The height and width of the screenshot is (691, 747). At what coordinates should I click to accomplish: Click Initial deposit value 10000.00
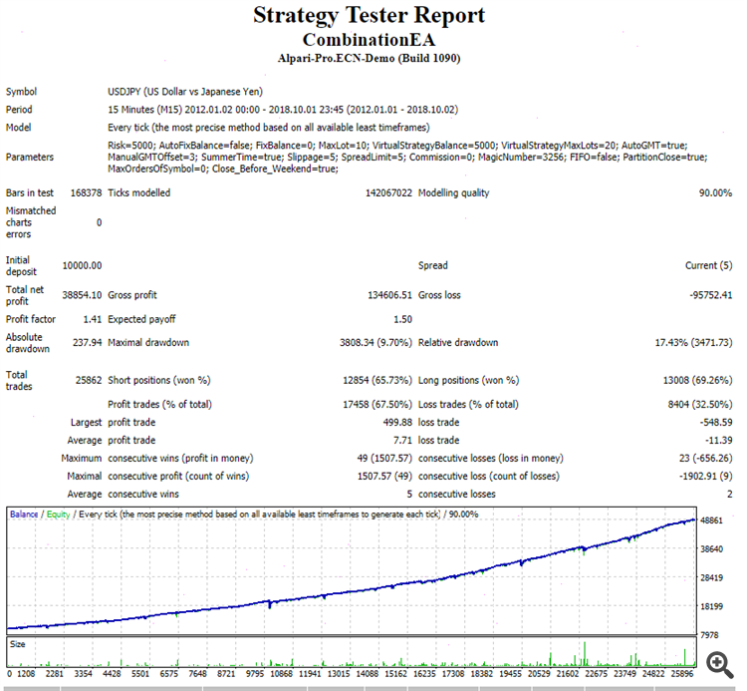[82, 265]
